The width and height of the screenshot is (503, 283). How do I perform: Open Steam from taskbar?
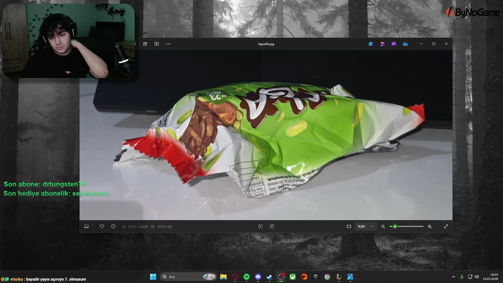pos(269,277)
